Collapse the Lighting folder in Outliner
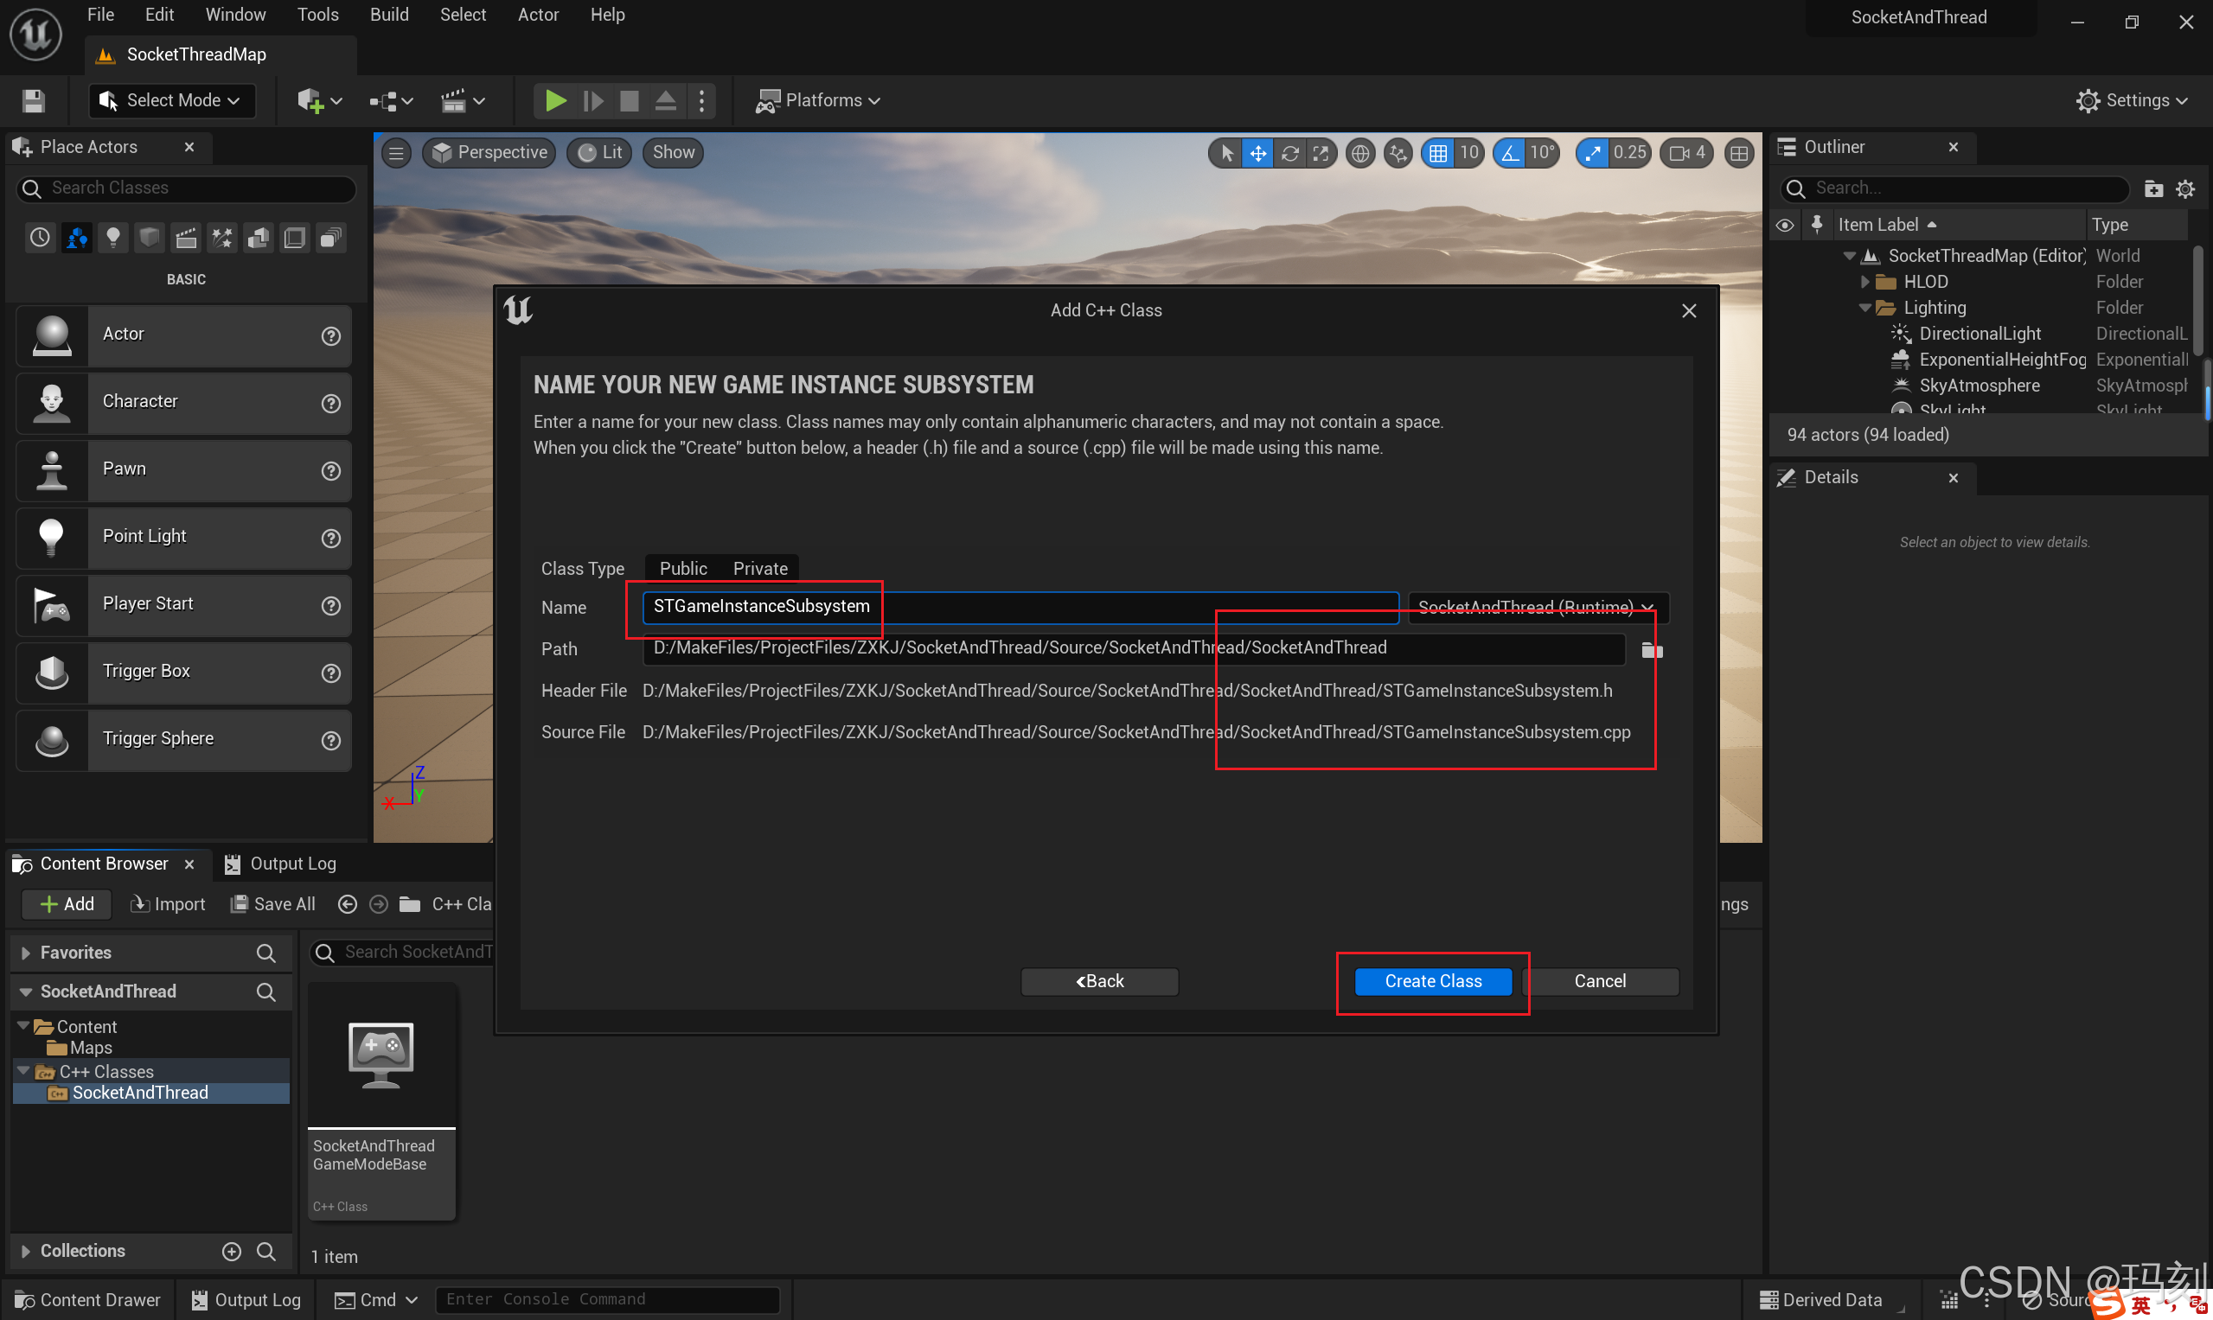This screenshot has height=1320, width=2213. pos(1864,308)
